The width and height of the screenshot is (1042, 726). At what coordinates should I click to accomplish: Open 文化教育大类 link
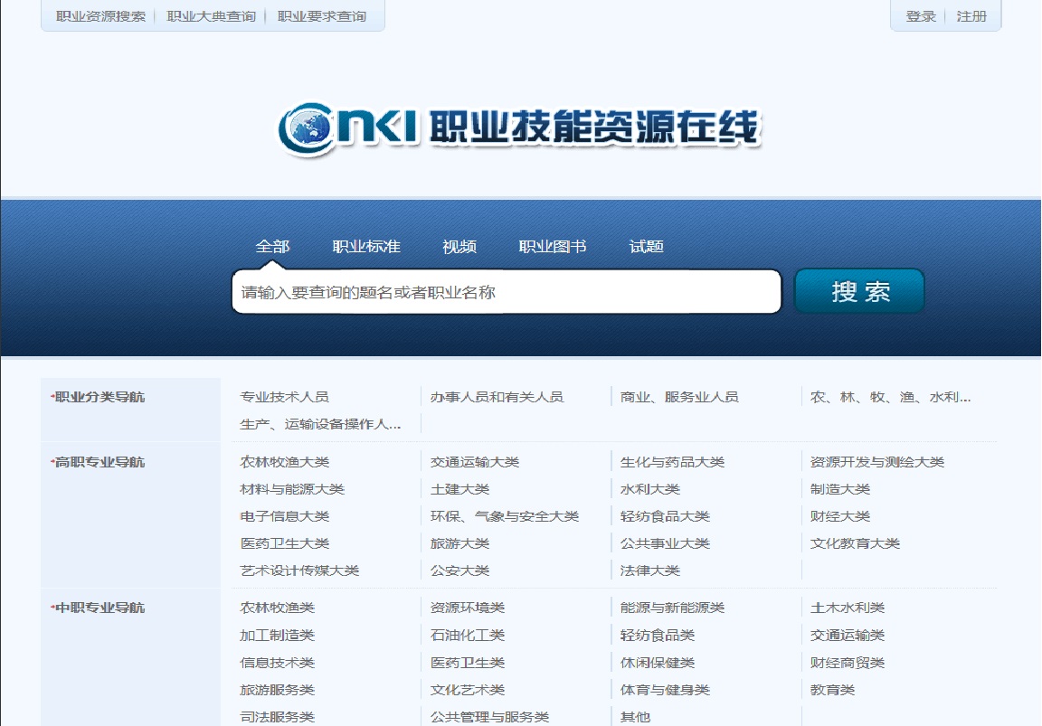pyautogui.click(x=855, y=544)
